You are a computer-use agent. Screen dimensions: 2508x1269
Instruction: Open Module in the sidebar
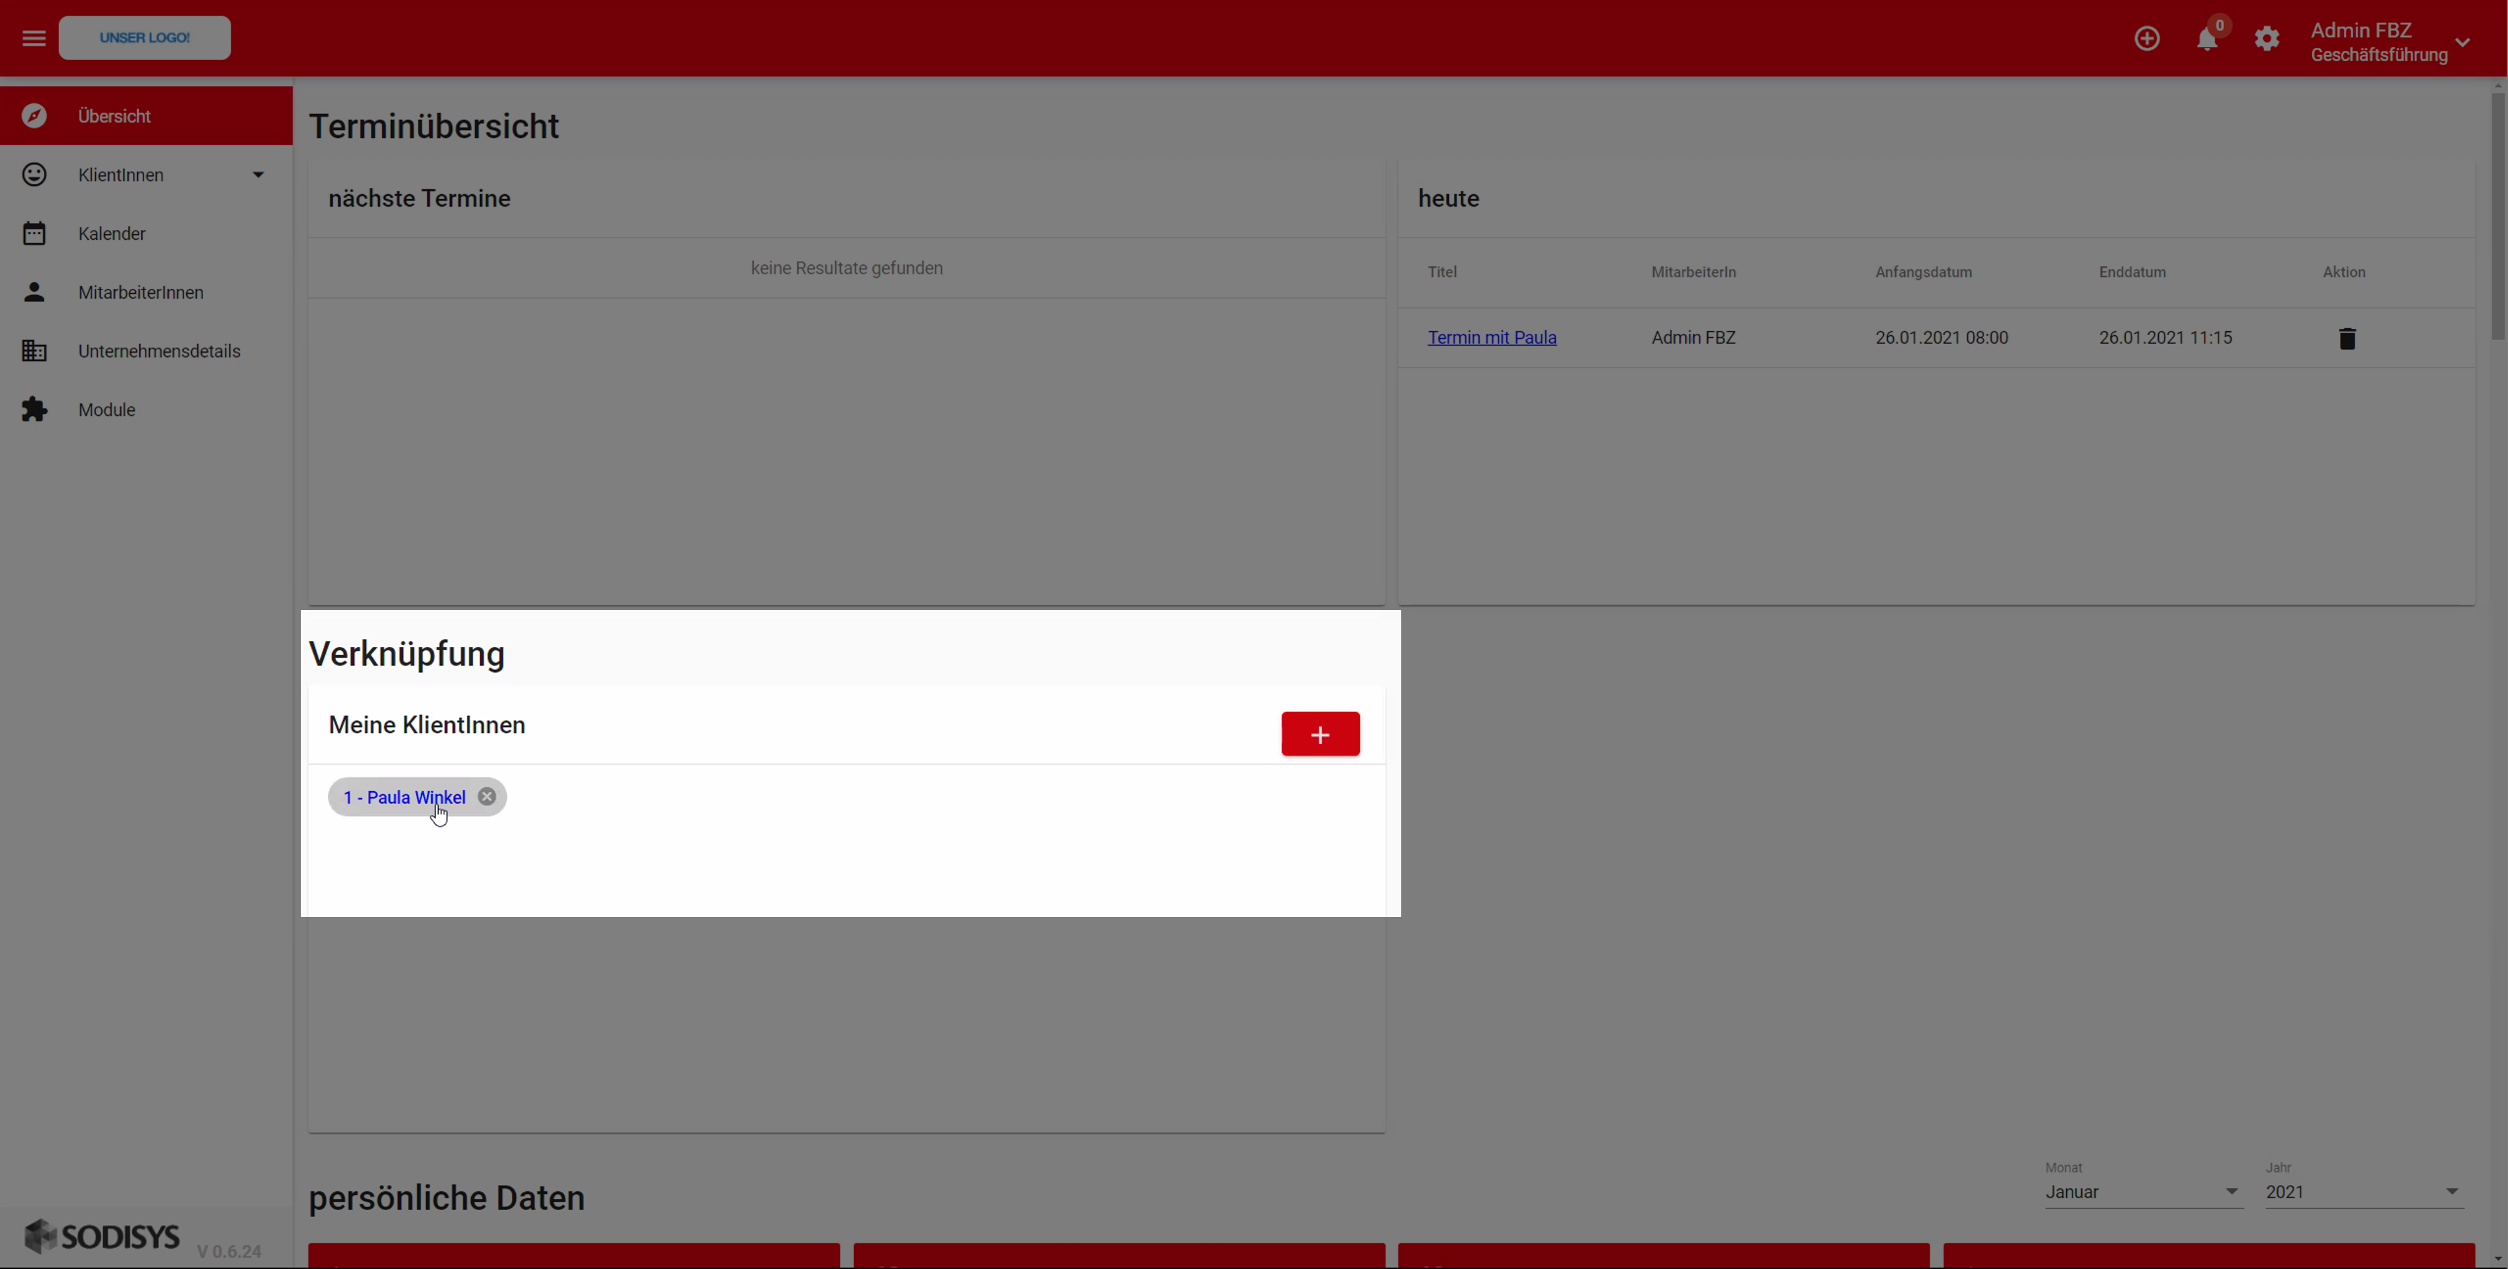(146, 410)
